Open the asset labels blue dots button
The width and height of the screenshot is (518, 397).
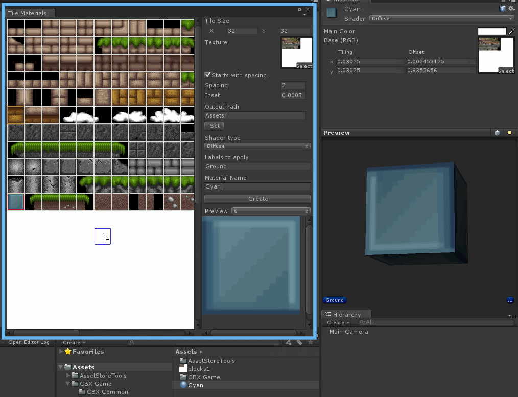[x=510, y=300]
